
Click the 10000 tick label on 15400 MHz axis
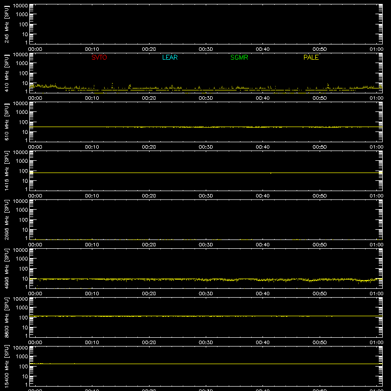click(x=21, y=348)
